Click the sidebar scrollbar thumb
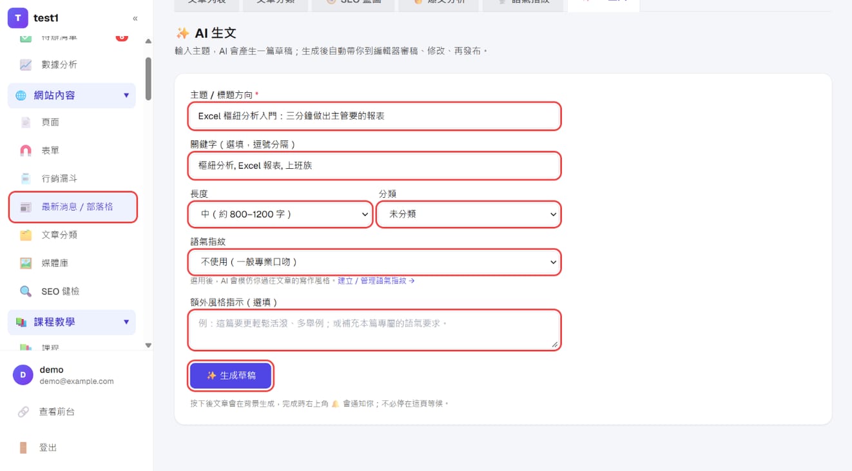 pyautogui.click(x=148, y=79)
